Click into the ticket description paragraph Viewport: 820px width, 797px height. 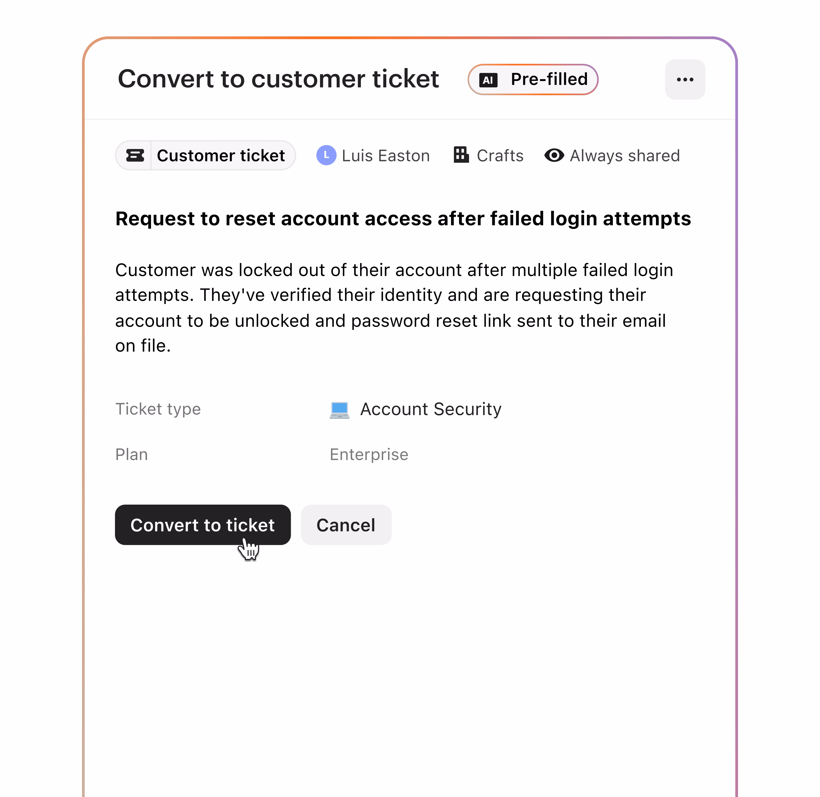coord(393,308)
